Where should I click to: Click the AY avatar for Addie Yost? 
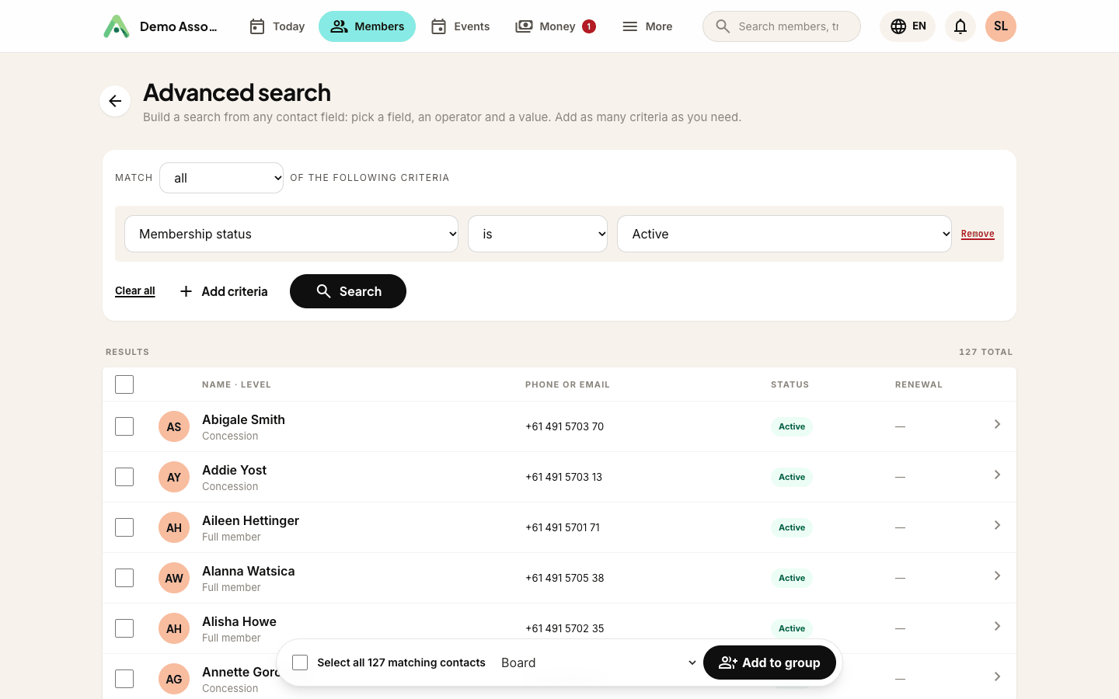coord(174,477)
